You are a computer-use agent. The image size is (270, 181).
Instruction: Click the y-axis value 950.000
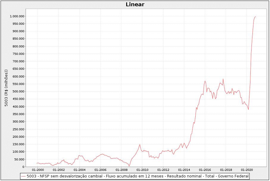(18, 24)
